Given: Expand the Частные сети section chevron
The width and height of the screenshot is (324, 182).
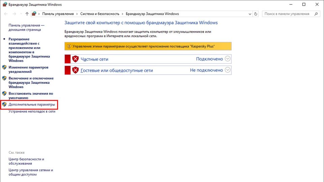Looking at the screenshot, I should (x=227, y=59).
